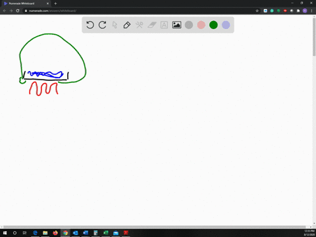Open the red PDF app on taskbar

tap(126, 233)
